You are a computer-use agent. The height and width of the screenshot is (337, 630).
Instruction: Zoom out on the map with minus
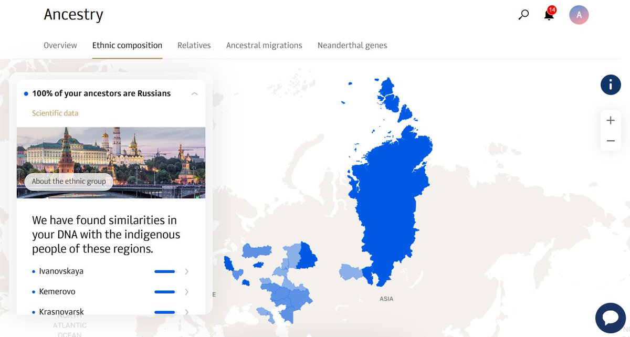611,141
